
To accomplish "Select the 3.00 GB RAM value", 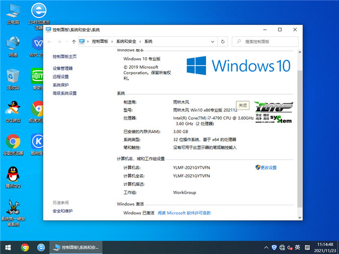I will click(x=181, y=132).
